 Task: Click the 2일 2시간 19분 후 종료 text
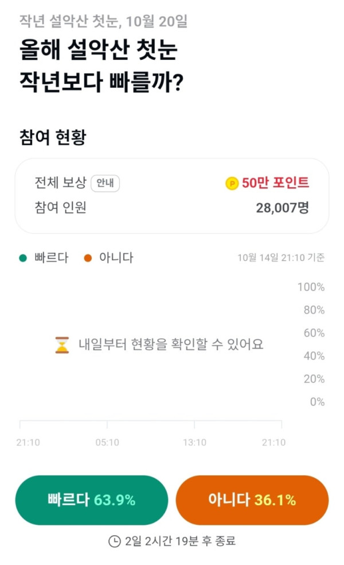180,541
